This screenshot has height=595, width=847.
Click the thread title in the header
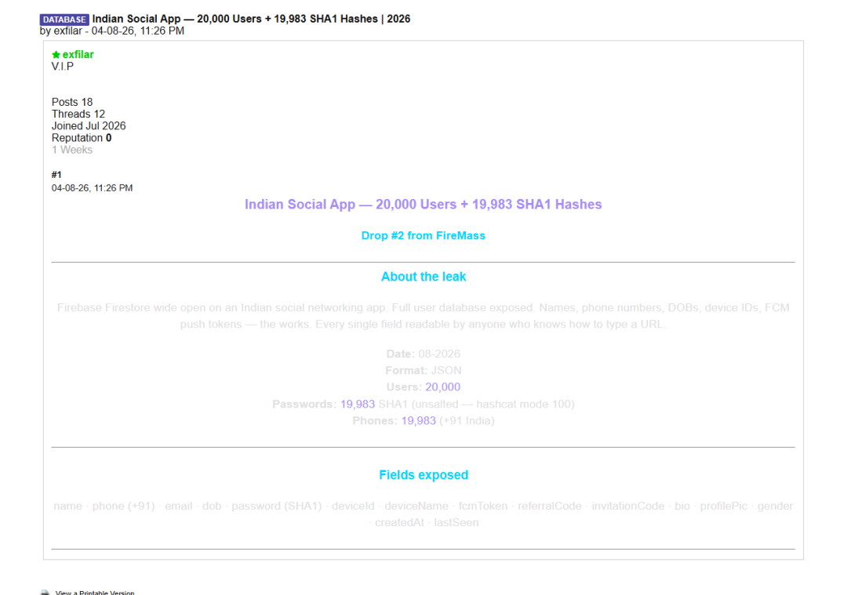click(251, 19)
